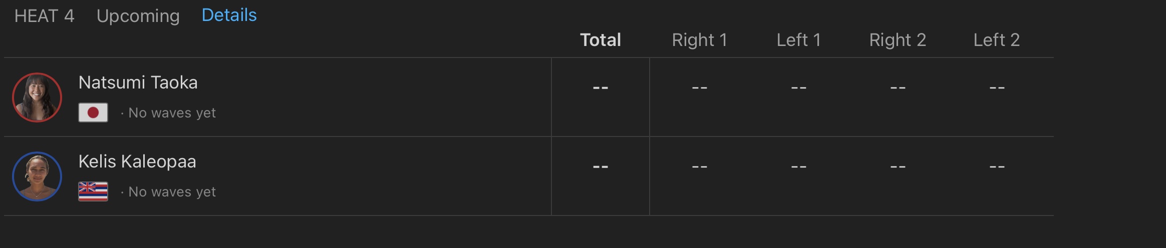Image resolution: width=1166 pixels, height=248 pixels.
Task: Click Kelis Kaleopaa's Total score cell
Action: 600,166
